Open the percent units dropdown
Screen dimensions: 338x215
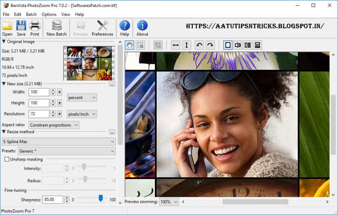pyautogui.click(x=82, y=98)
